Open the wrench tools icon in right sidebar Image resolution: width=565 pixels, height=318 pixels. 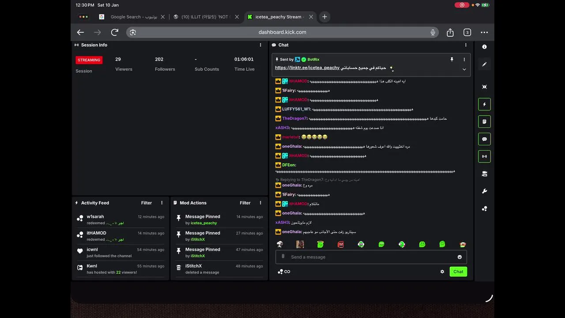pyautogui.click(x=484, y=191)
